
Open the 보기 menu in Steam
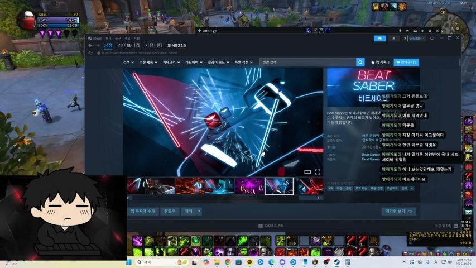(x=108, y=39)
